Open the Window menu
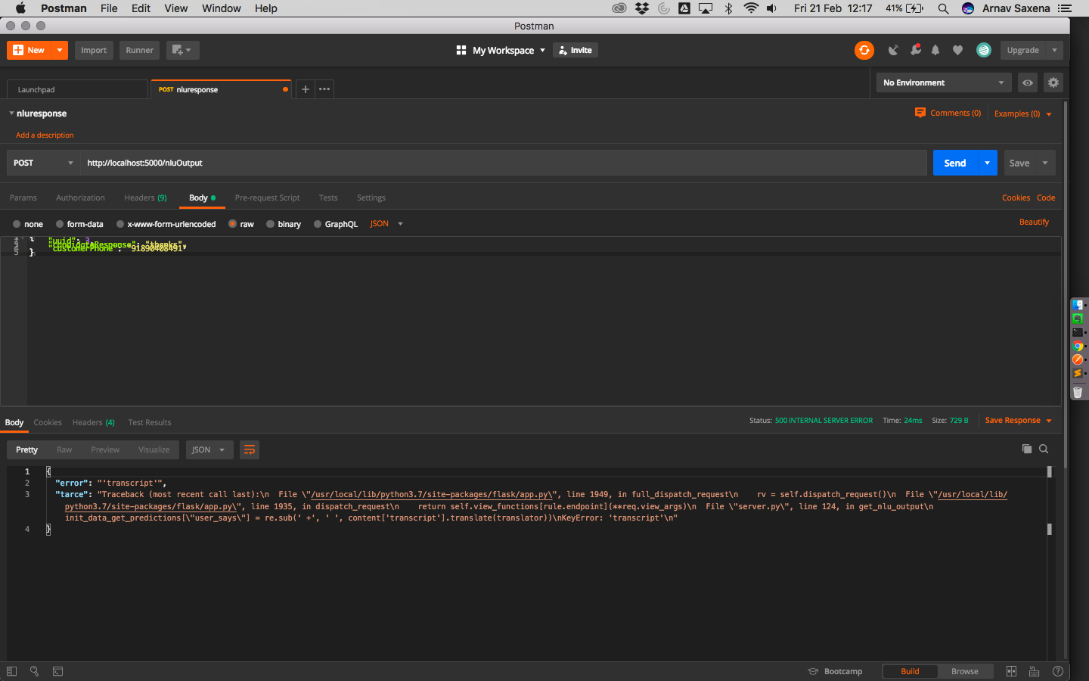1089x681 pixels. coord(221,8)
